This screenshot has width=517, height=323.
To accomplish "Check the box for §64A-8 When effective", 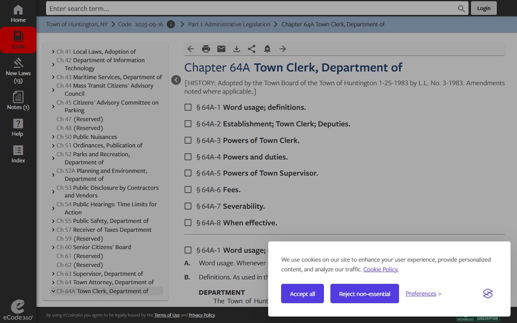I will coord(188,222).
